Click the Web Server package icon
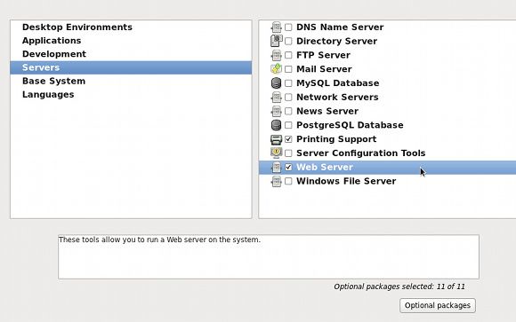The width and height of the screenshot is (516, 322). pyautogui.click(x=276, y=167)
